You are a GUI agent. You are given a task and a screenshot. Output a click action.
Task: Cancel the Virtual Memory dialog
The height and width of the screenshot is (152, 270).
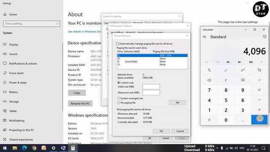coord(180,131)
